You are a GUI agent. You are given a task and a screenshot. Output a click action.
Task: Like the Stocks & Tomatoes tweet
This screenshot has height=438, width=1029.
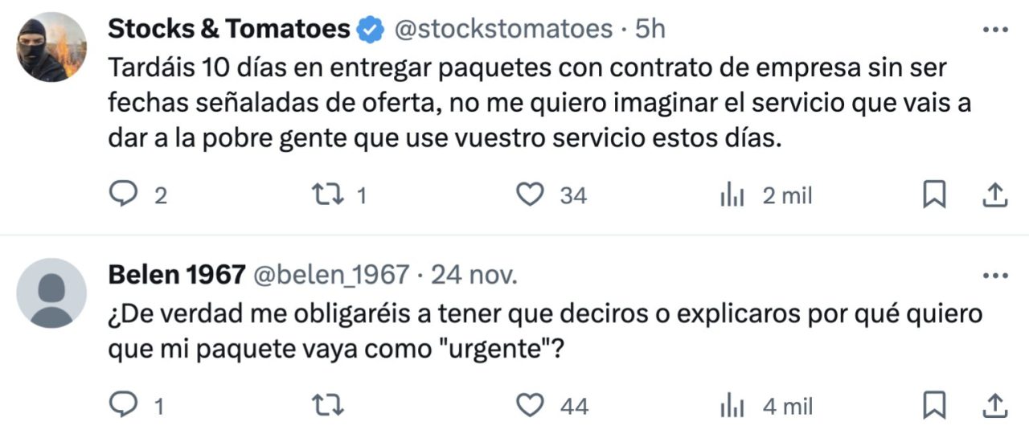529,195
